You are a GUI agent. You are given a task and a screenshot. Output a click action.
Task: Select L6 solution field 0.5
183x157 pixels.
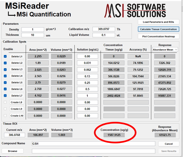[x=87, y=89]
